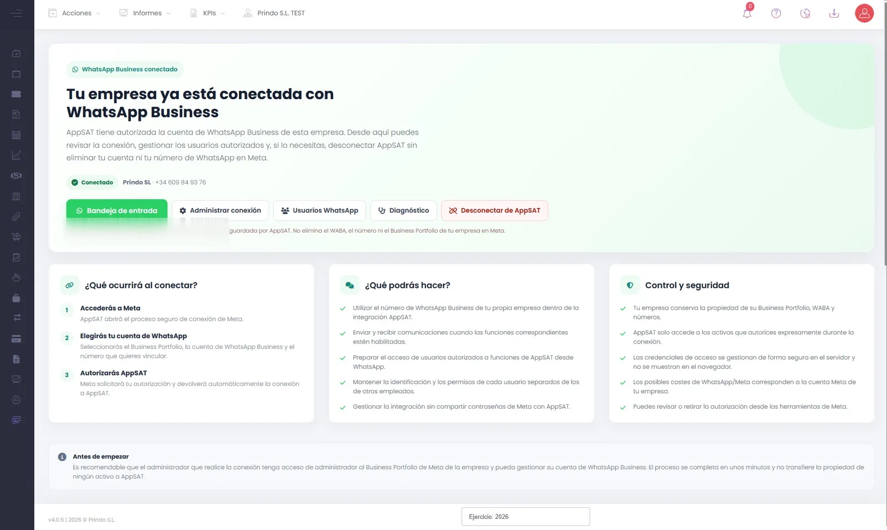Viewport: 887px width, 530px height.
Task: Open the file document sidebar icon
Action: tap(16, 359)
